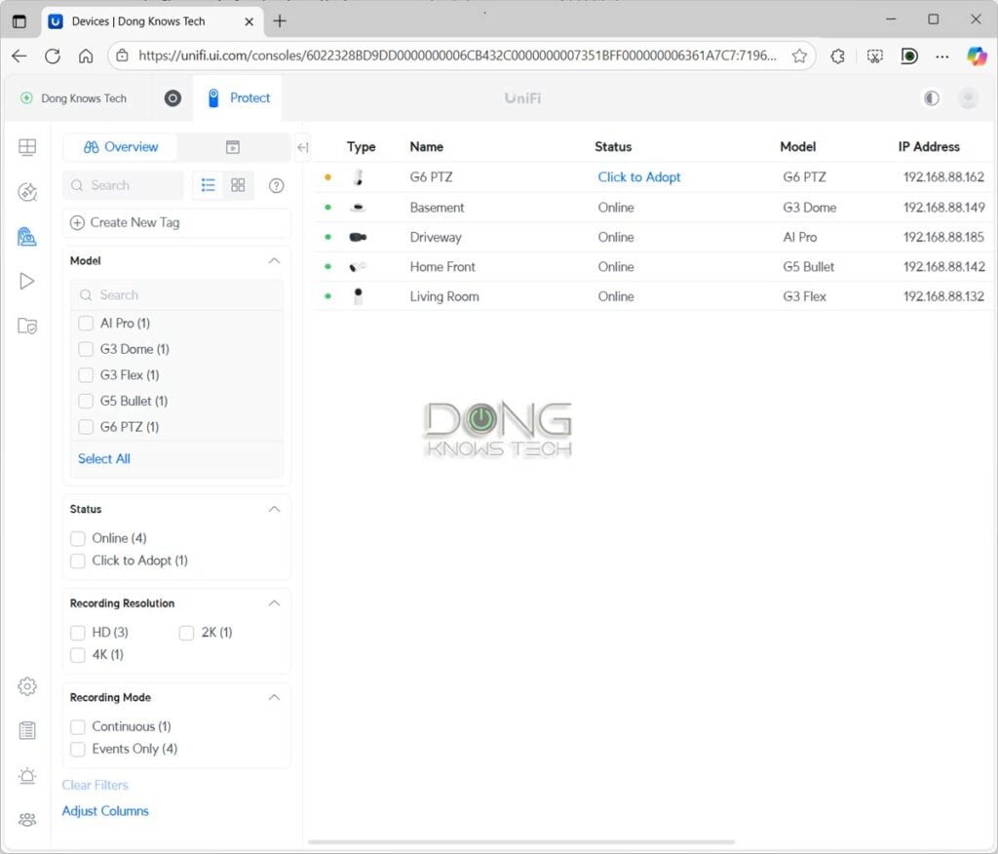Sort by IP Address column header
Viewport: 998px width, 854px height.
tap(929, 147)
